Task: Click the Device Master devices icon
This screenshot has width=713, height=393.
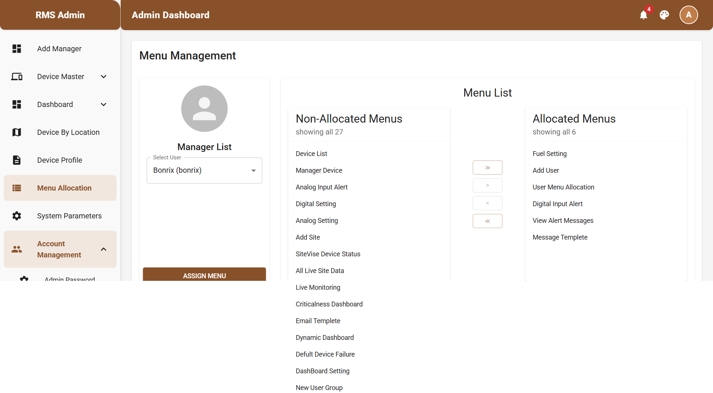Action: tap(17, 77)
